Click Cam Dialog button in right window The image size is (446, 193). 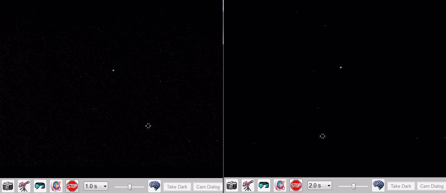(431, 186)
